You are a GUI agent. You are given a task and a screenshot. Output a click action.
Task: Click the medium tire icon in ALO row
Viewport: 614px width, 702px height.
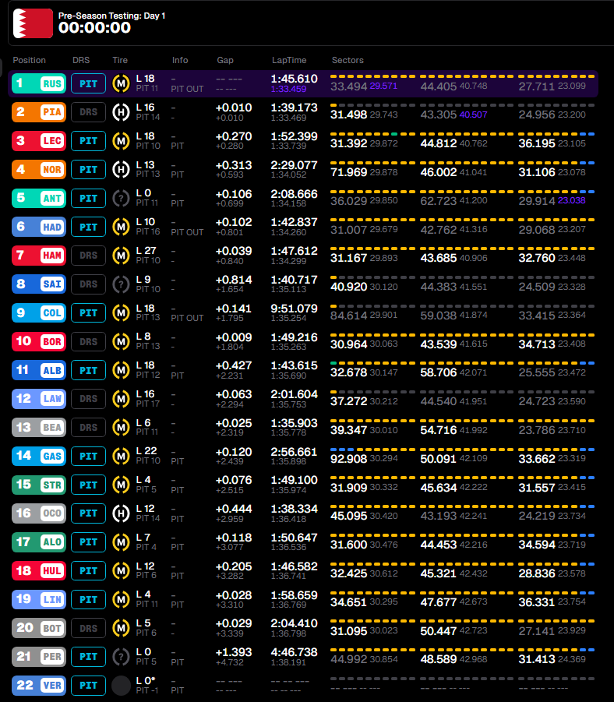pyautogui.click(x=121, y=541)
